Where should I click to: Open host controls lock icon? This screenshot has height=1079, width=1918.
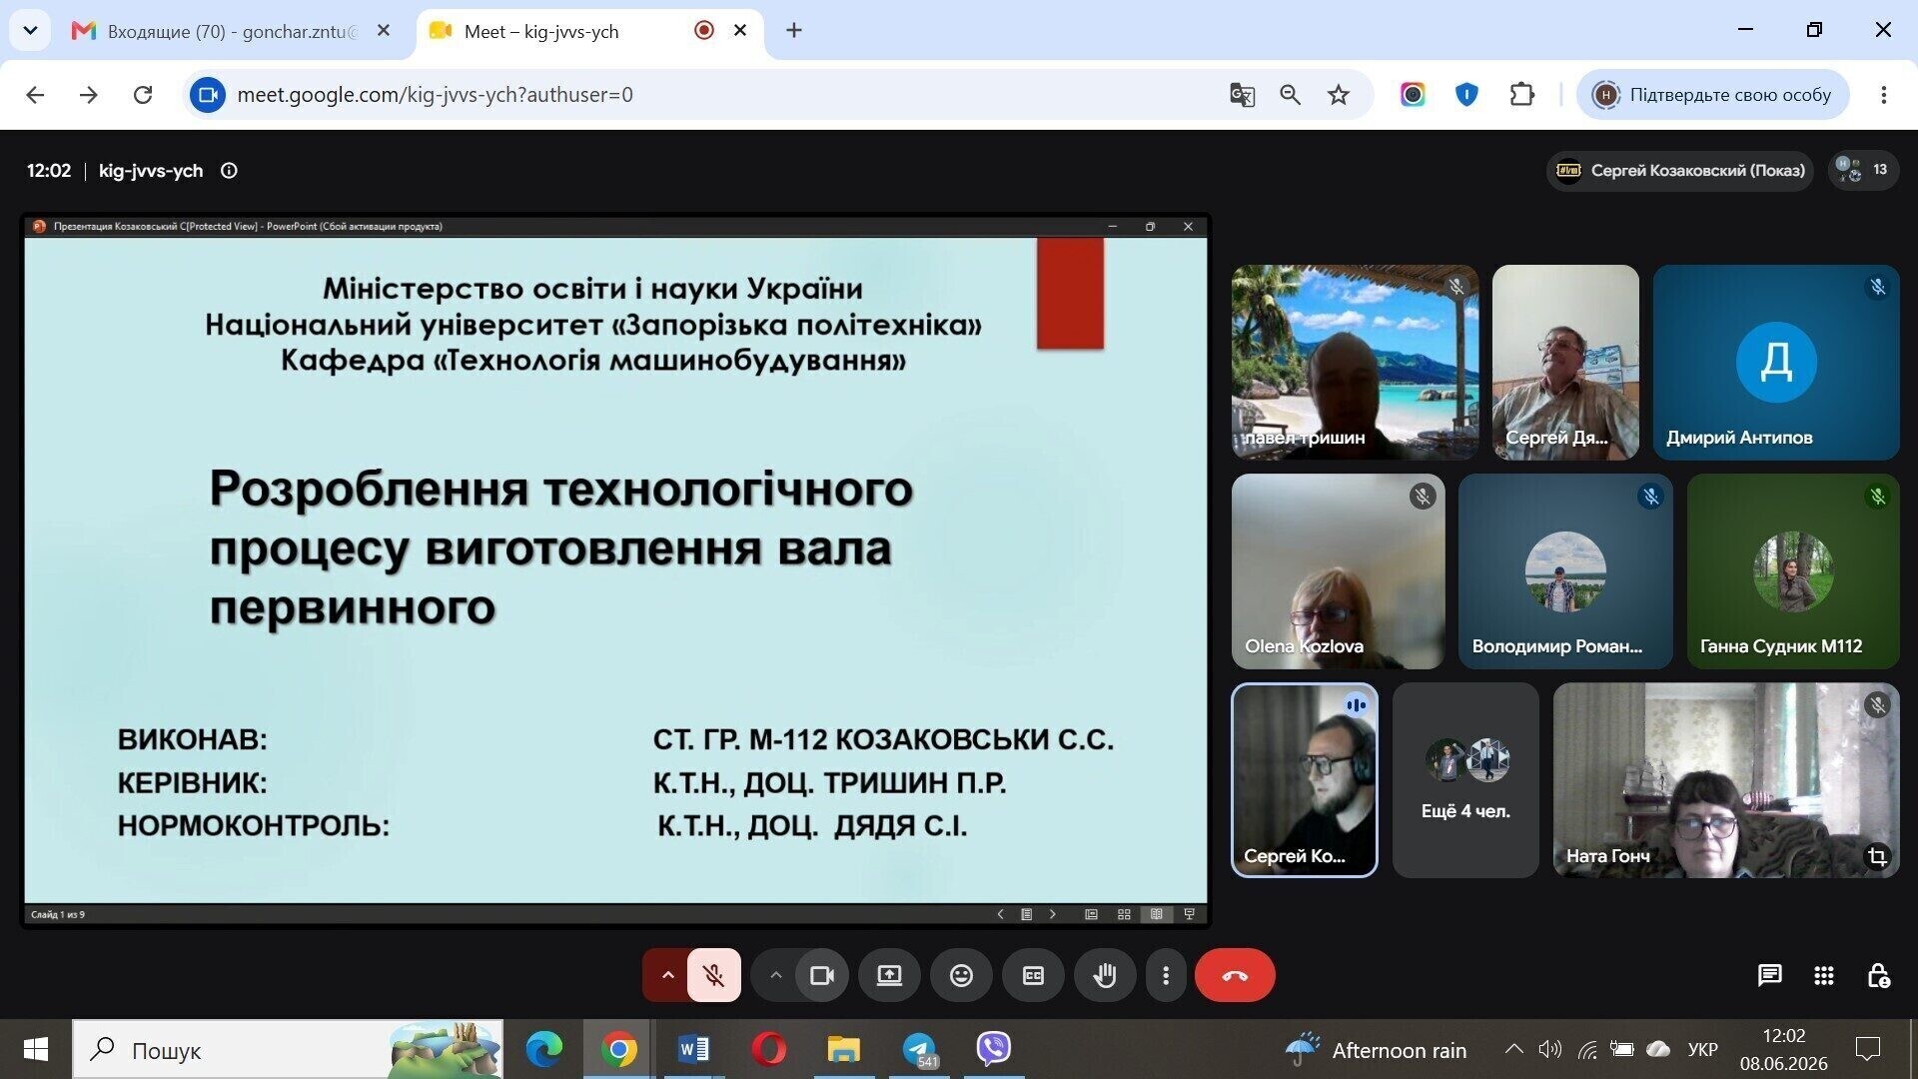(x=1878, y=975)
